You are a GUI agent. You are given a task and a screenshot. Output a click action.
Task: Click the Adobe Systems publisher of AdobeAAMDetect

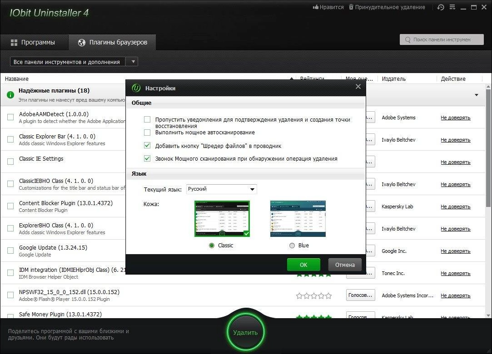[x=398, y=118]
